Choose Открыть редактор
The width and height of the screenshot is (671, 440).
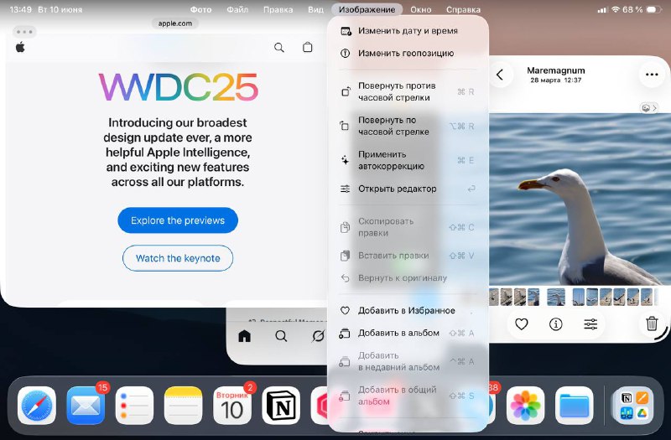[x=408, y=189]
